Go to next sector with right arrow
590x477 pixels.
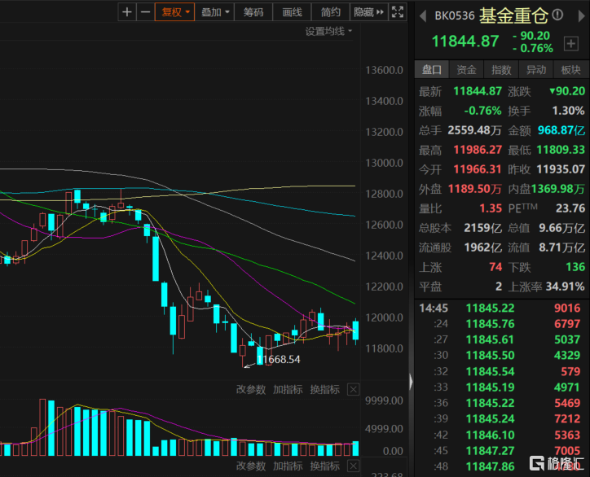tap(581, 15)
